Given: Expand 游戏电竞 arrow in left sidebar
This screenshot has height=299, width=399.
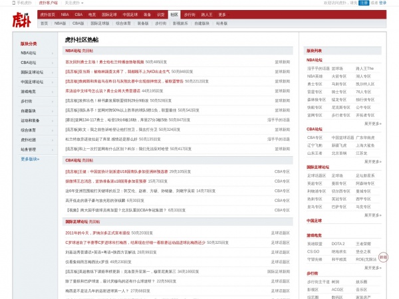Looking at the screenshot, I should coord(53,92).
